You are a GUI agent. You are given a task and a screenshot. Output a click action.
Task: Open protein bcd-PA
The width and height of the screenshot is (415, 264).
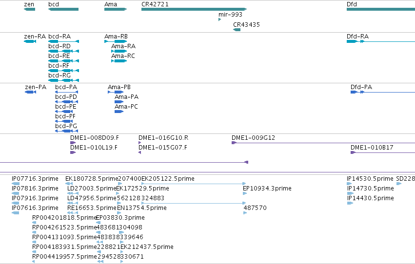(x=66, y=92)
